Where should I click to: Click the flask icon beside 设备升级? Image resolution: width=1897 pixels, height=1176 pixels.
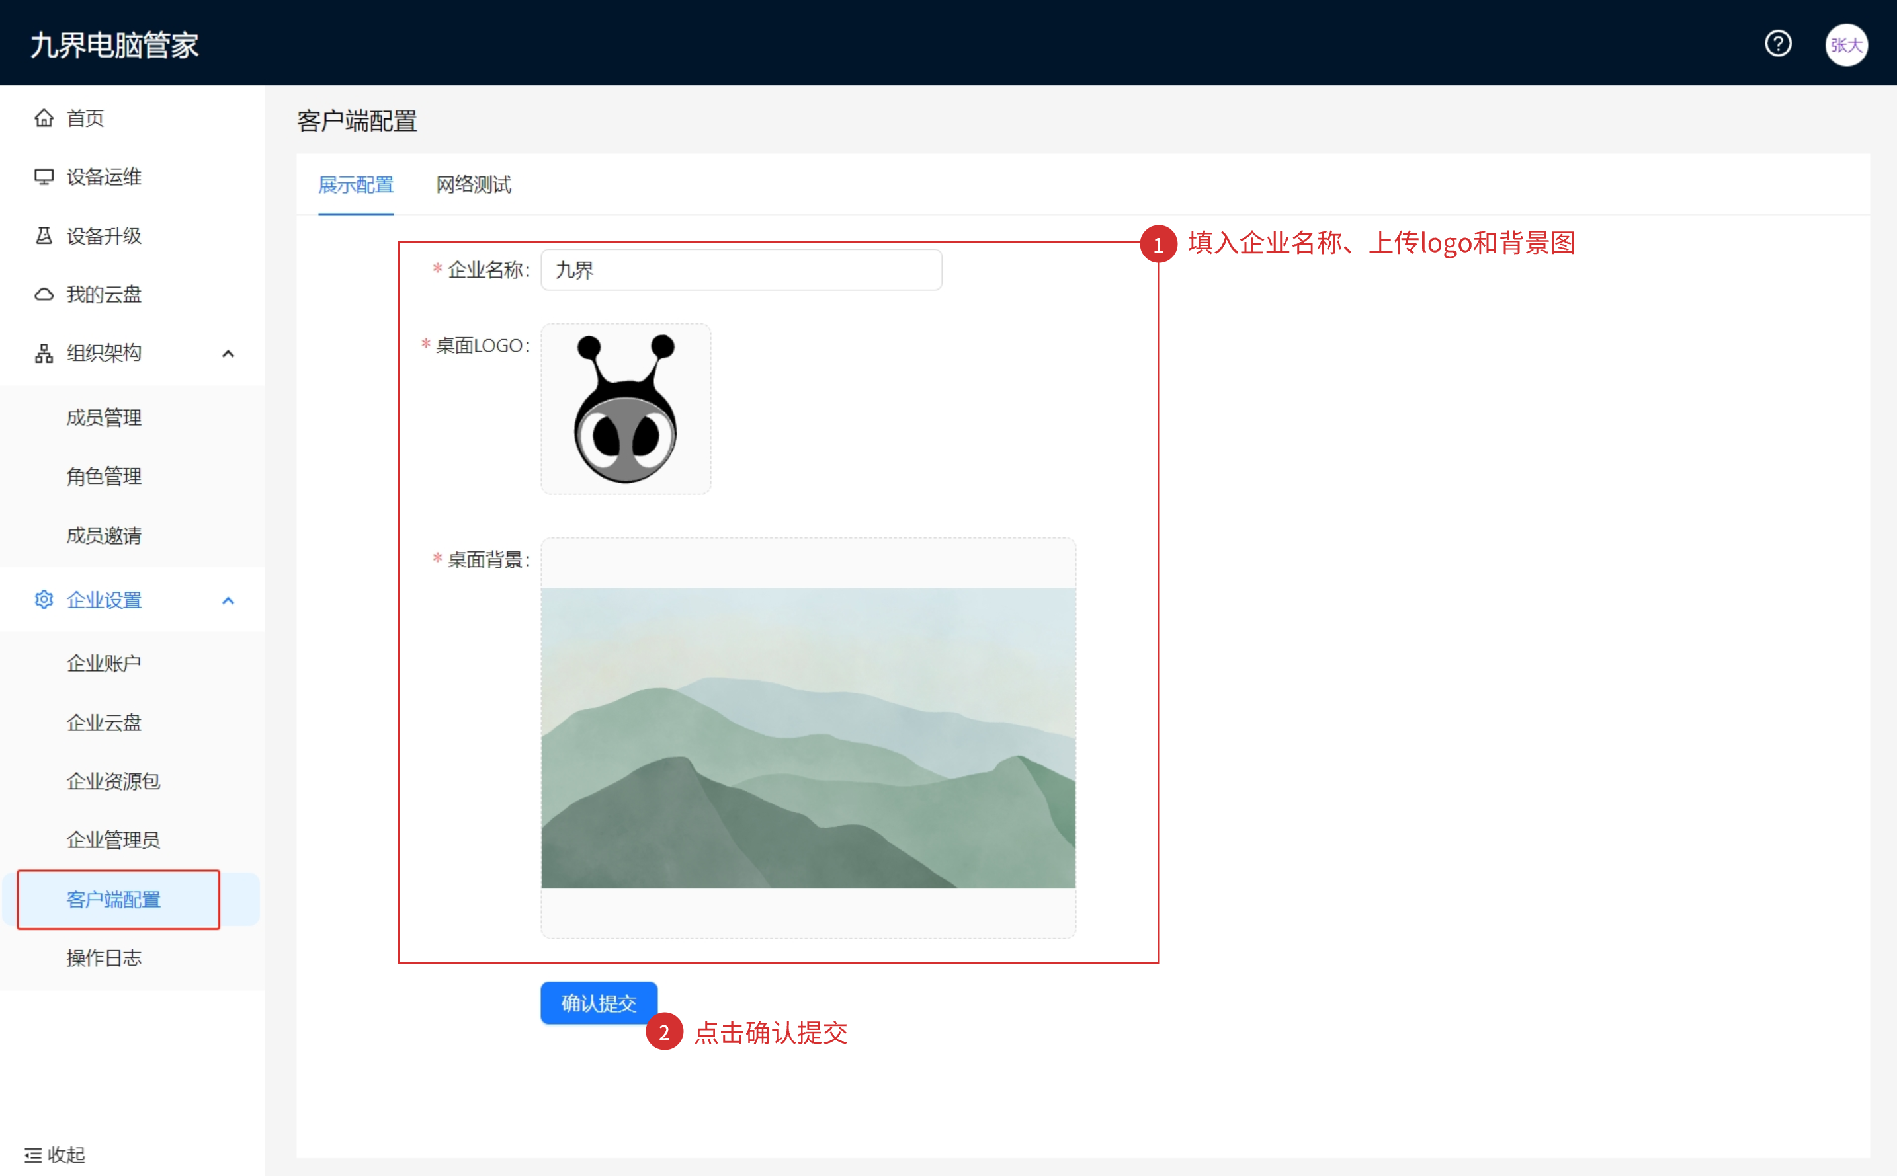[44, 236]
